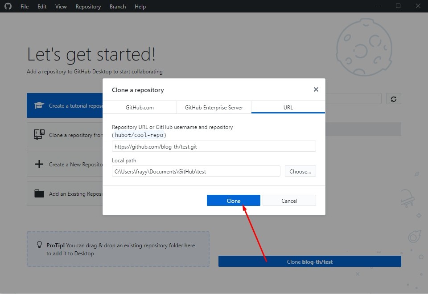This screenshot has width=428, height=294.
Task: Click the graduation cap tutorial icon
Action: coord(39,105)
